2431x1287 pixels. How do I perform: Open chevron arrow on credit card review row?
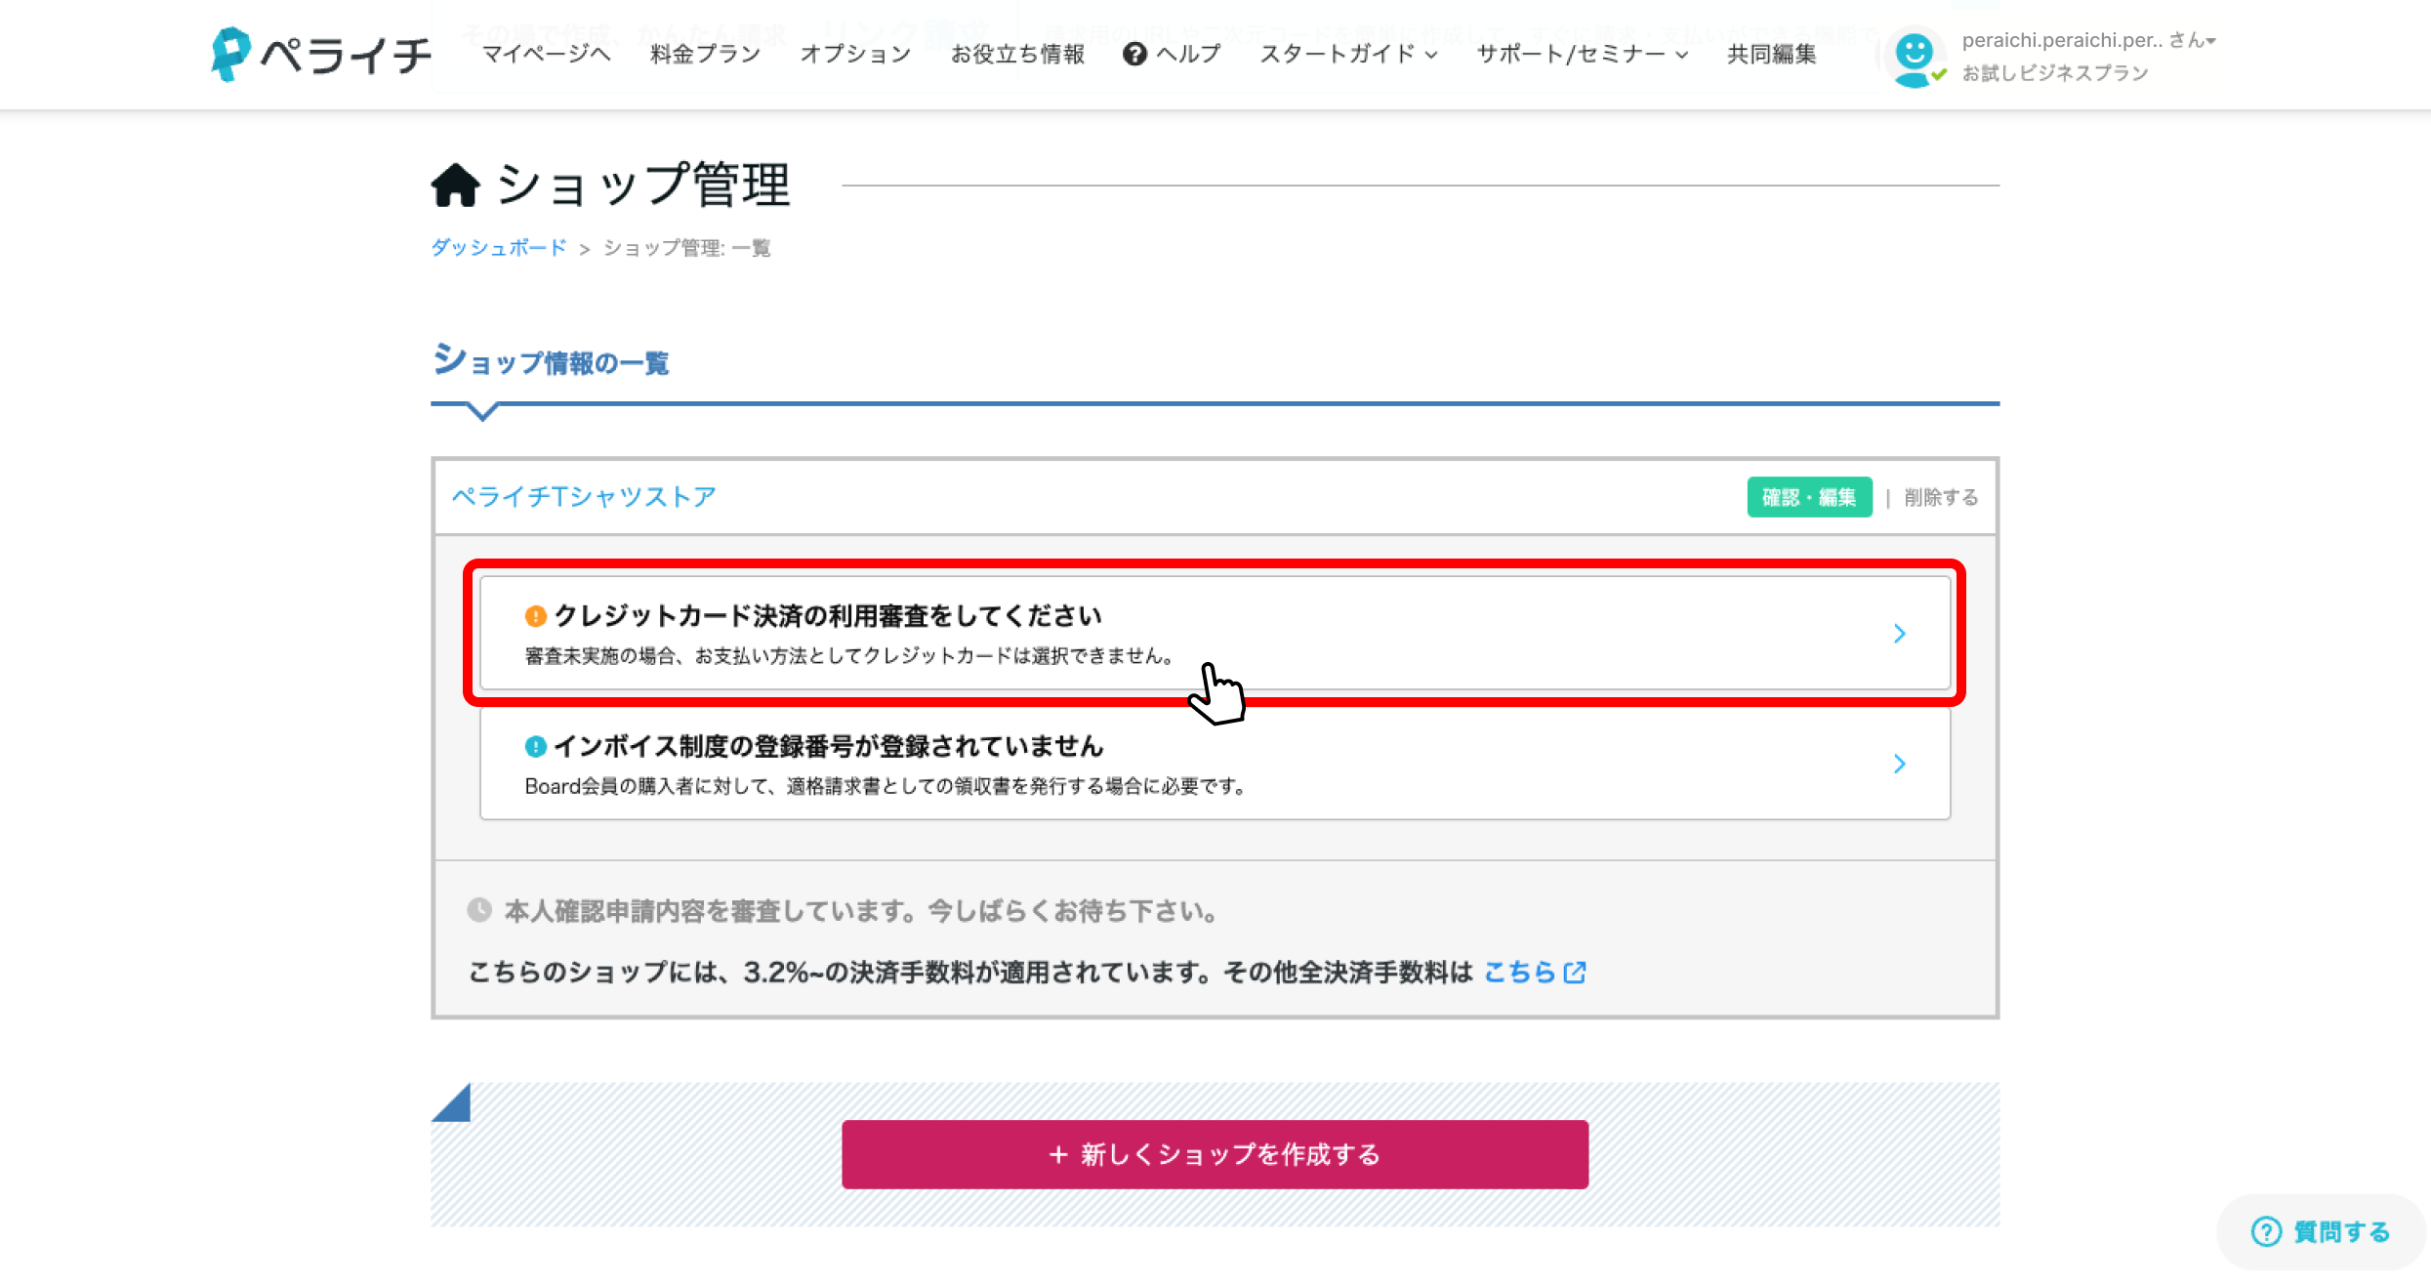(x=1899, y=634)
